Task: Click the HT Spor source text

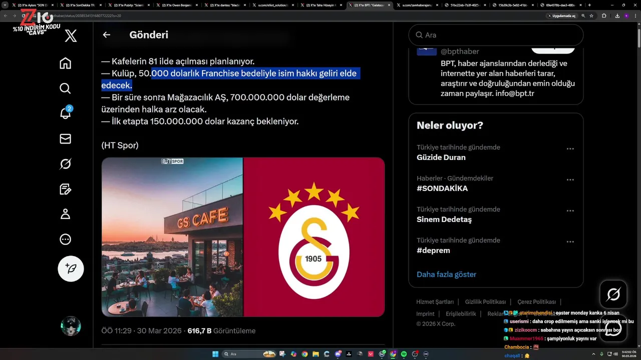Action: point(120,145)
